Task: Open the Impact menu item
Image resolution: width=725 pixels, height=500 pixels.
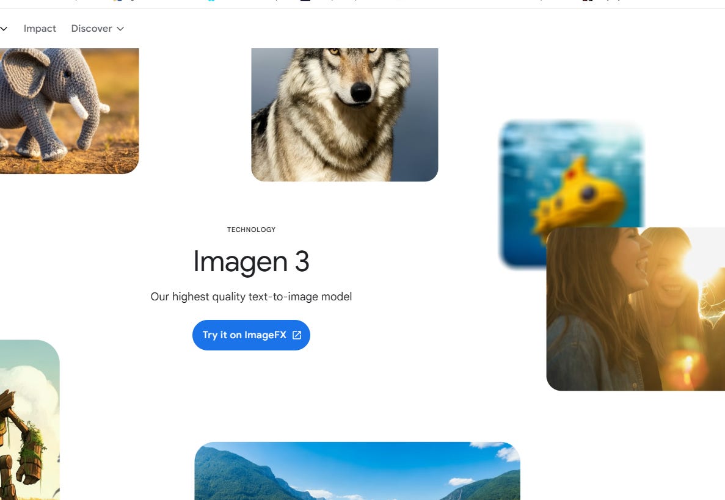Action: tap(40, 29)
